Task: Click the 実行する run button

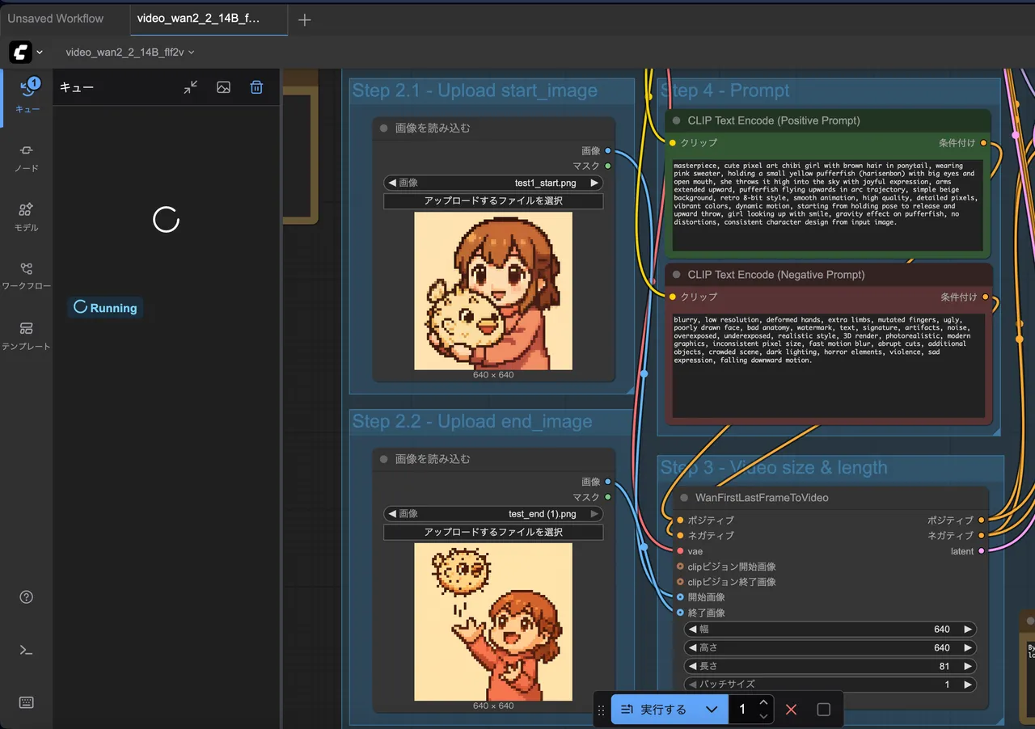Action: (x=653, y=710)
